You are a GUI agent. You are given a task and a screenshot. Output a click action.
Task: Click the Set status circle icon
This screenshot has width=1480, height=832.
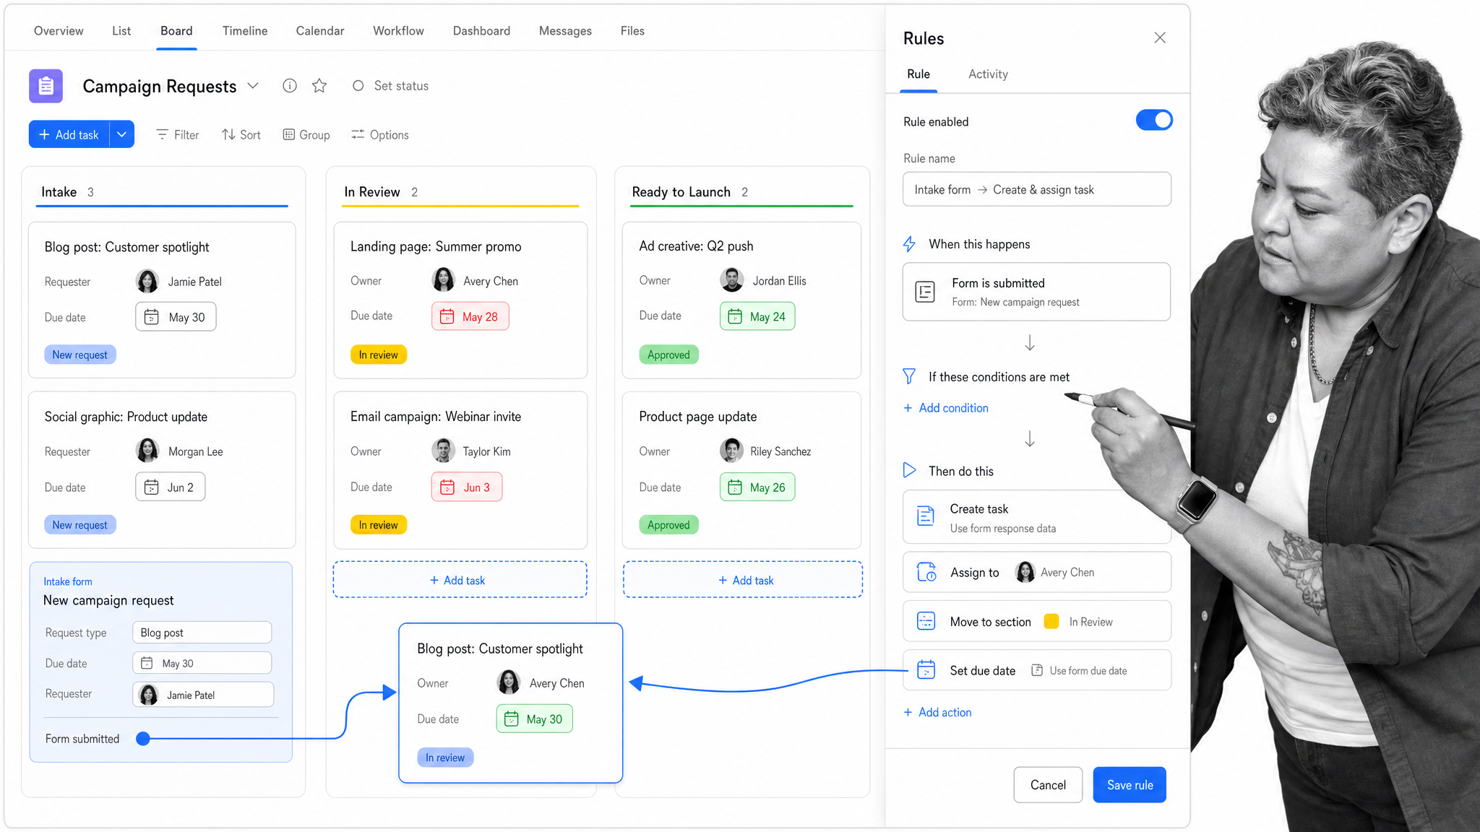(x=358, y=86)
